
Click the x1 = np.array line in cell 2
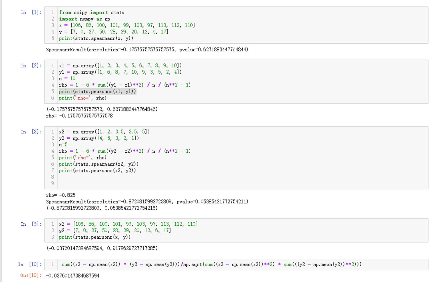click(120, 66)
